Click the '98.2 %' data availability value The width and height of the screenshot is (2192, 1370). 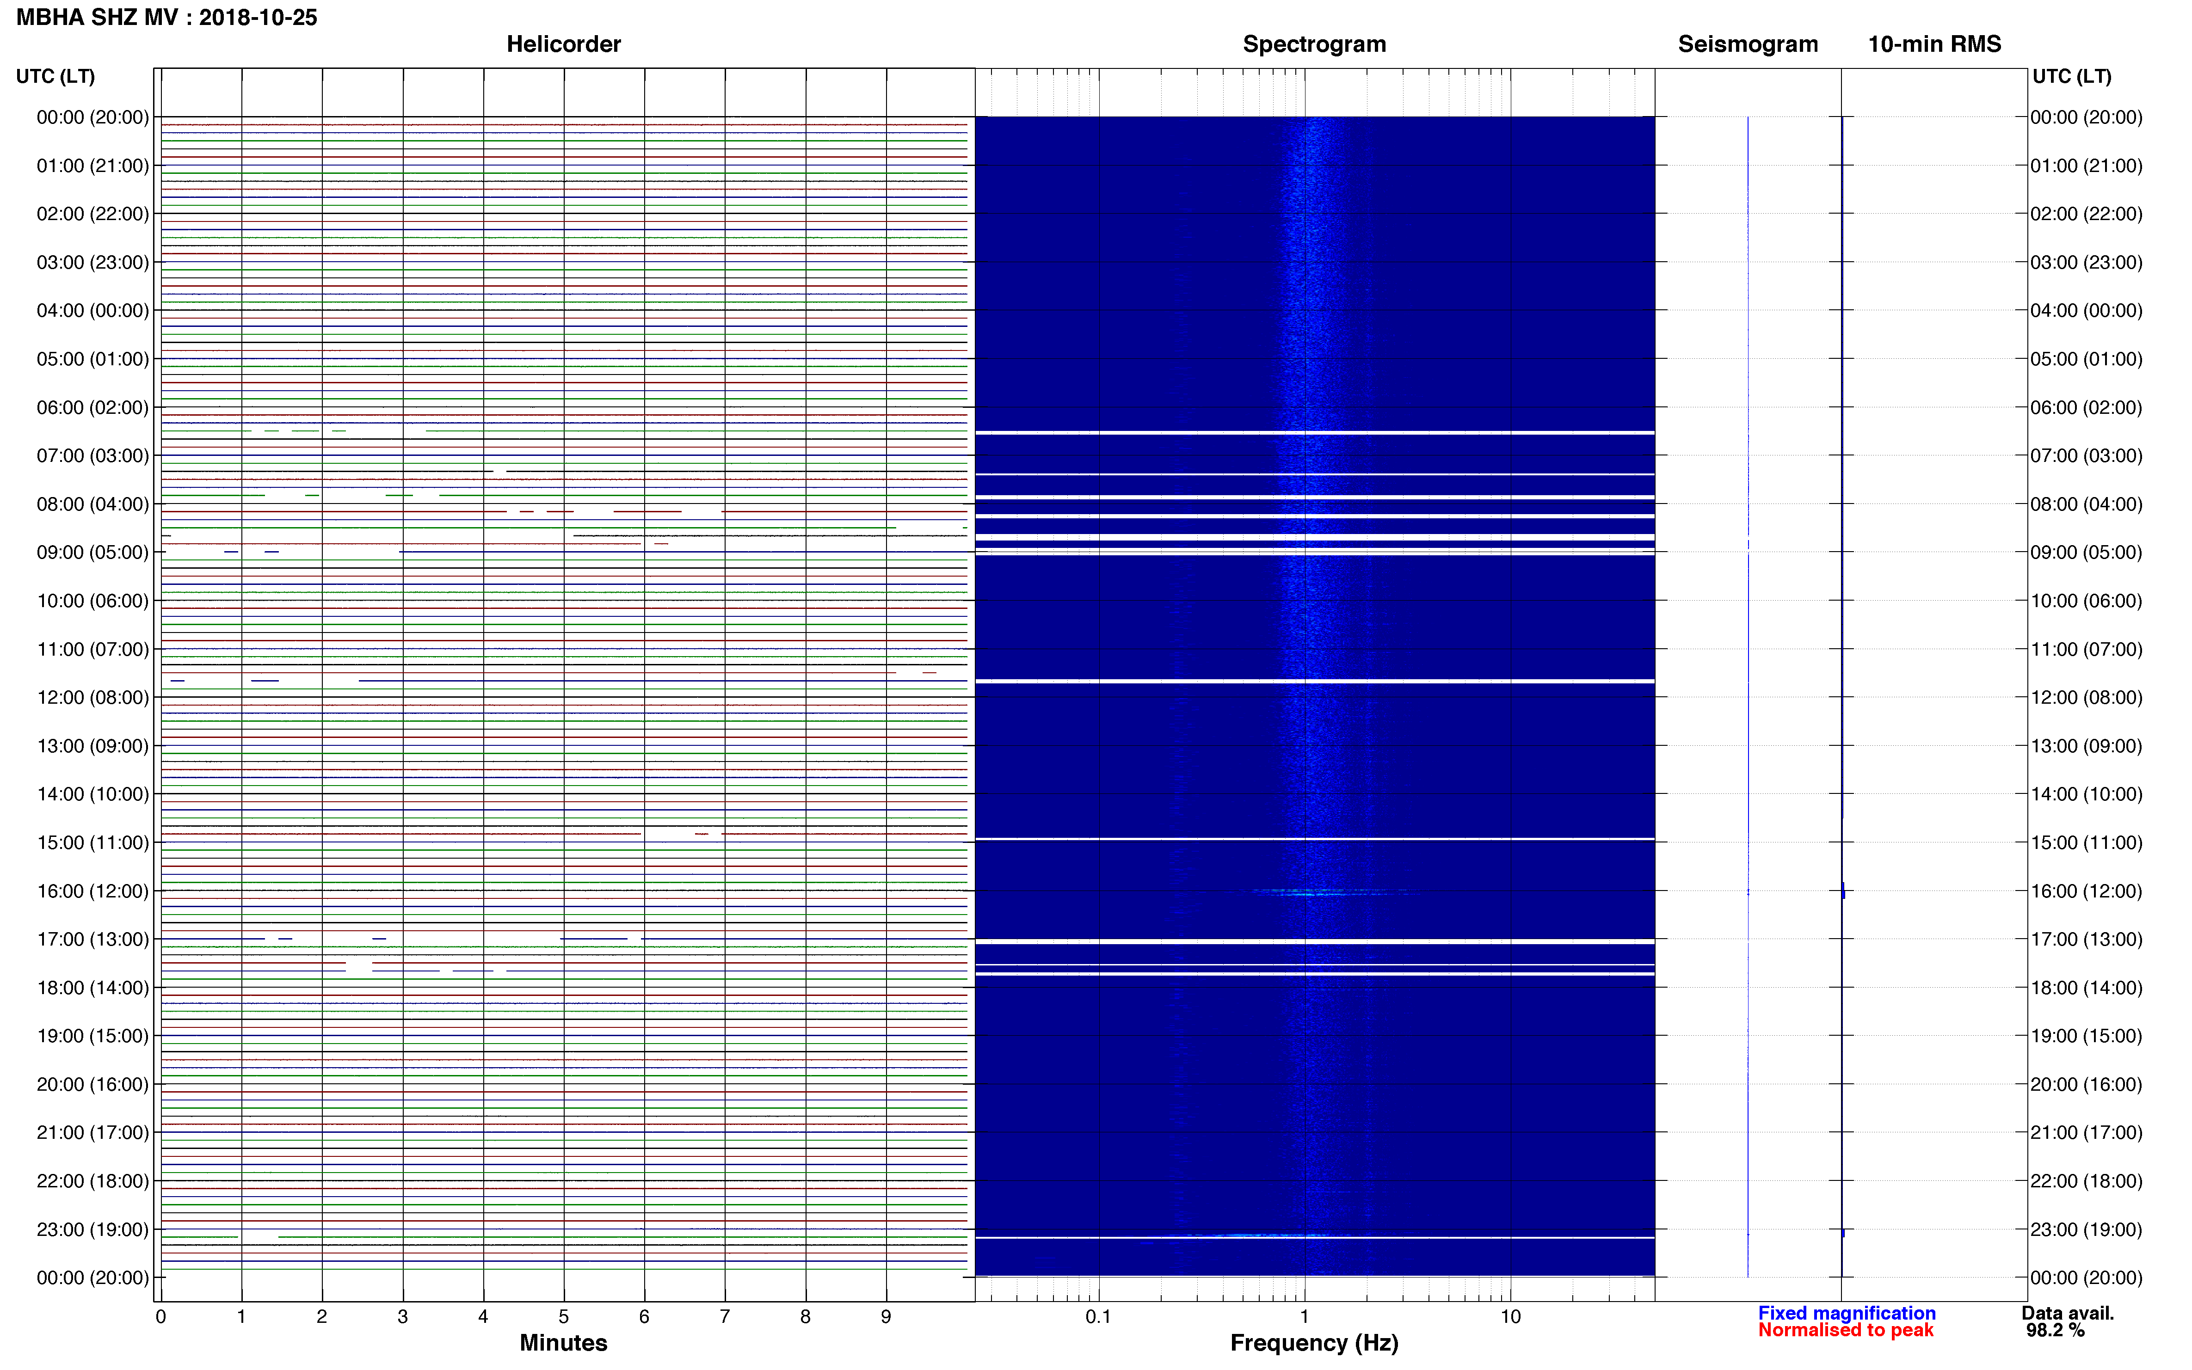[2055, 1330]
